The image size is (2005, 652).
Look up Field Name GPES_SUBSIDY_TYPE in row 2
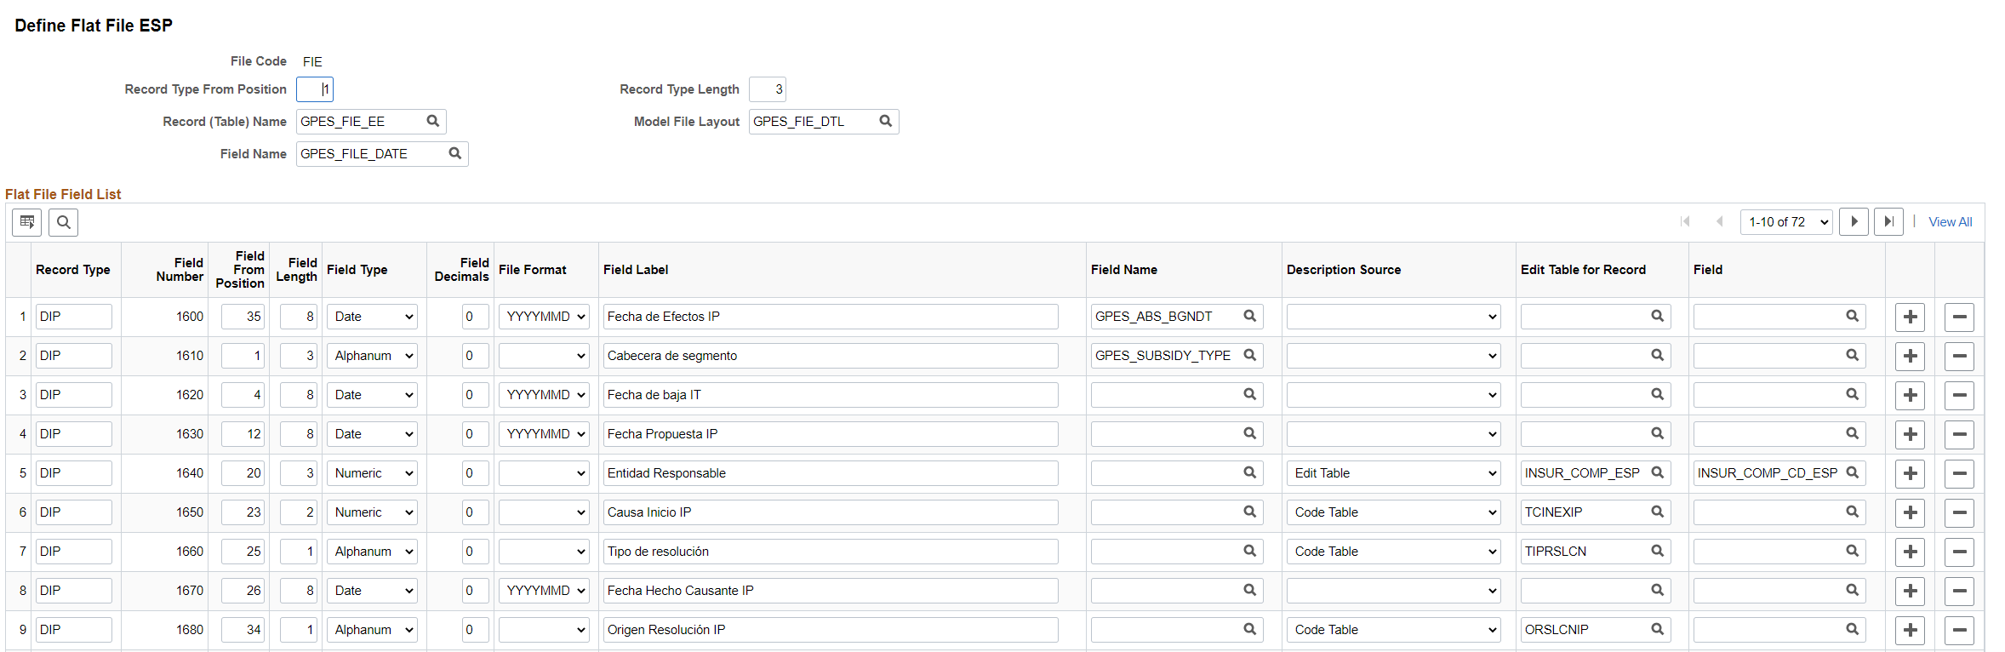pyautogui.click(x=1249, y=355)
